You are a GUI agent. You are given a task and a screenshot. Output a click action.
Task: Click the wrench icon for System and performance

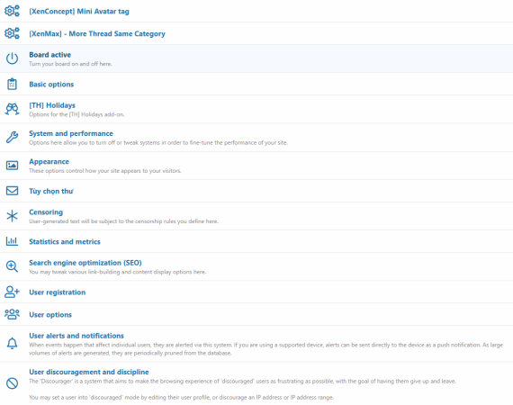(12, 138)
